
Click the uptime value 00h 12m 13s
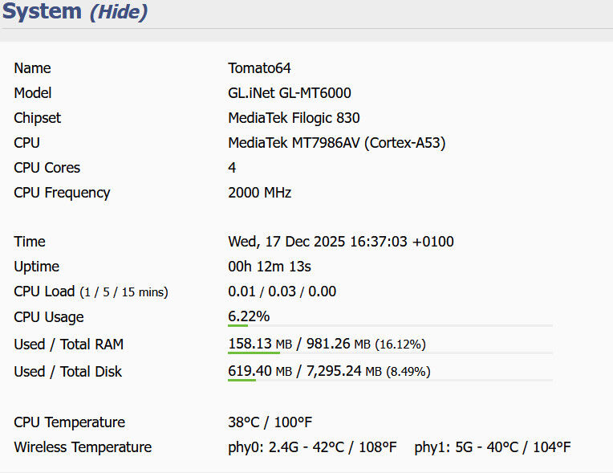(x=270, y=267)
